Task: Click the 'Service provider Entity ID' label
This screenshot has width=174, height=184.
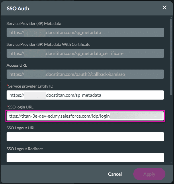Action: (x=31, y=86)
